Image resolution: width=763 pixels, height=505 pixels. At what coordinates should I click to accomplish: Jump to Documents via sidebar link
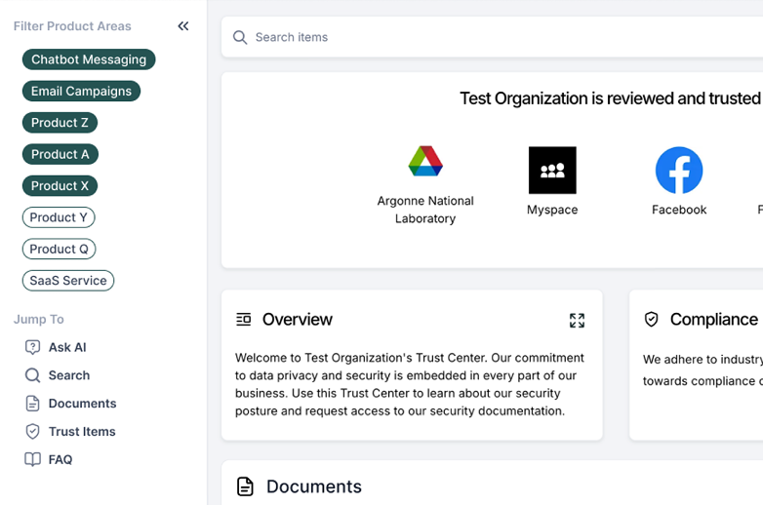(82, 404)
